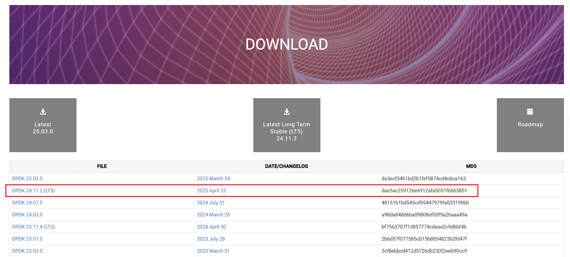
Task: Open the 2025 March 24 changelog
Action: [213, 179]
